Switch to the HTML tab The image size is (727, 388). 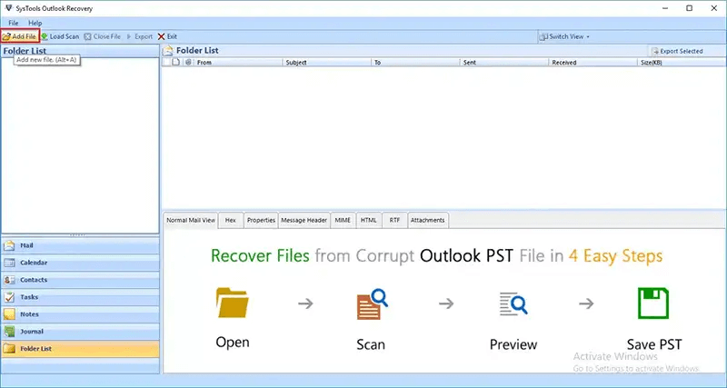tap(369, 220)
